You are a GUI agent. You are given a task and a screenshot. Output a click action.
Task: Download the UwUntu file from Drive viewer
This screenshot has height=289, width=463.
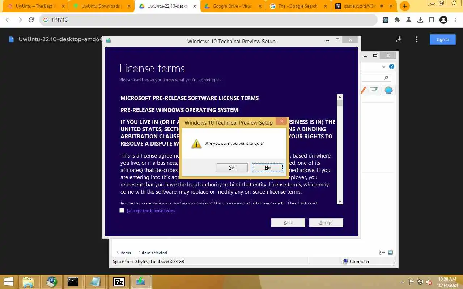point(399,39)
